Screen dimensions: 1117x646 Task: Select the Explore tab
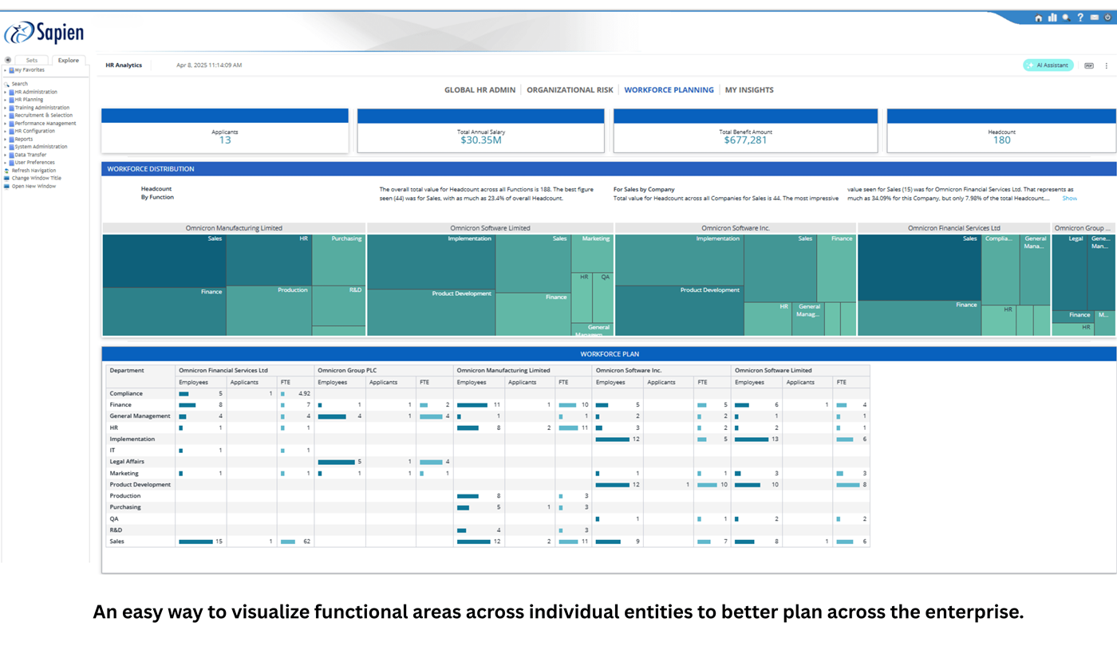coord(69,60)
